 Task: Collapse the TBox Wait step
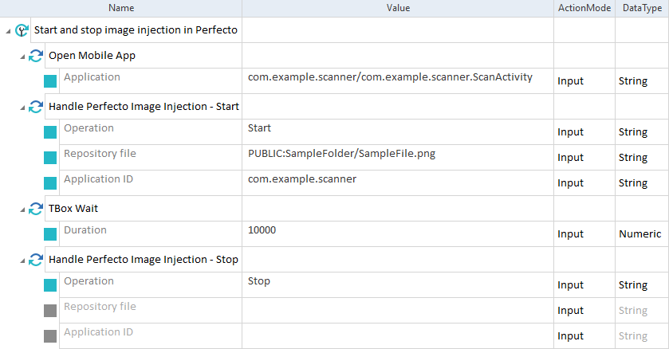click(22, 210)
